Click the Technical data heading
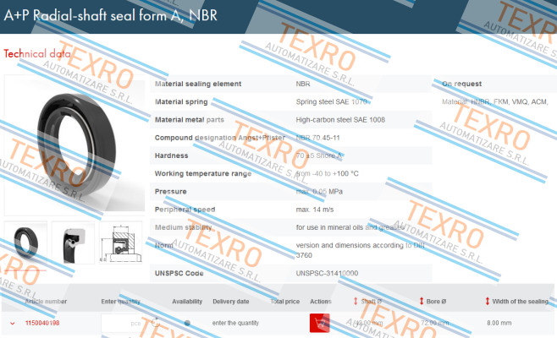The height and width of the screenshot is (338, 557). click(37, 53)
